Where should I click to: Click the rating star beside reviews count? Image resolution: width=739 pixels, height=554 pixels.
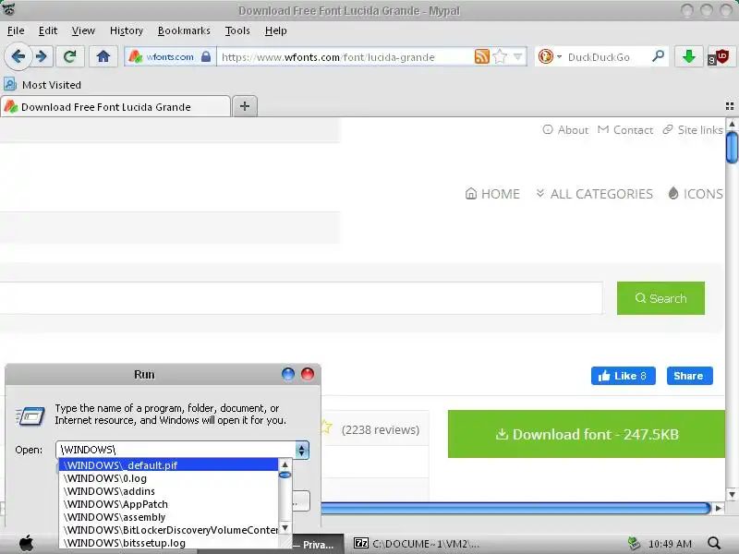326,428
